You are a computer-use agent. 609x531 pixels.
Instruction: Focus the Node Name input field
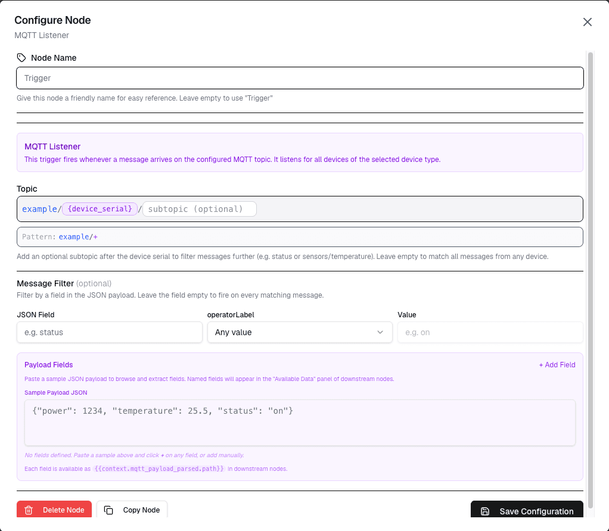pyautogui.click(x=300, y=78)
